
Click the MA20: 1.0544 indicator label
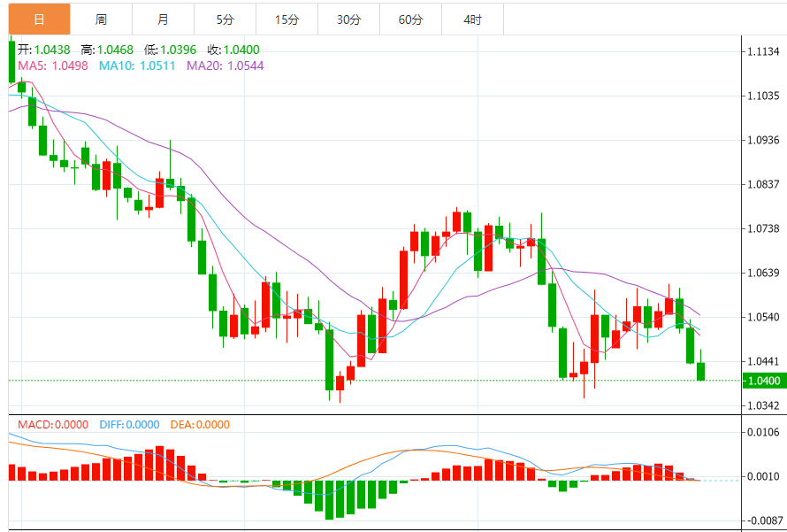225,66
